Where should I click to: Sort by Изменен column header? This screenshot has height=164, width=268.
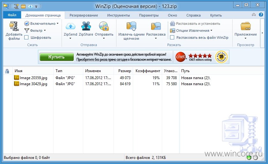[98, 71]
